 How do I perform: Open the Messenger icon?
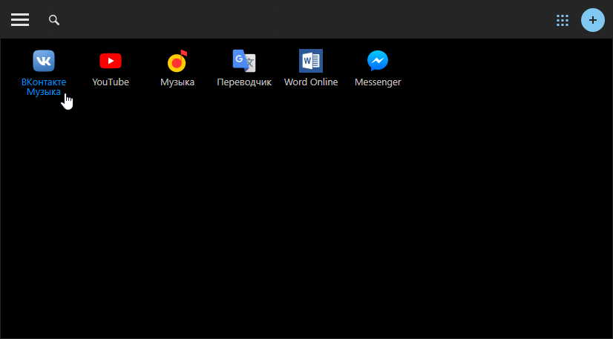pos(378,61)
